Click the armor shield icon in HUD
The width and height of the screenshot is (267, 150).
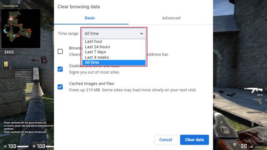[34, 146]
